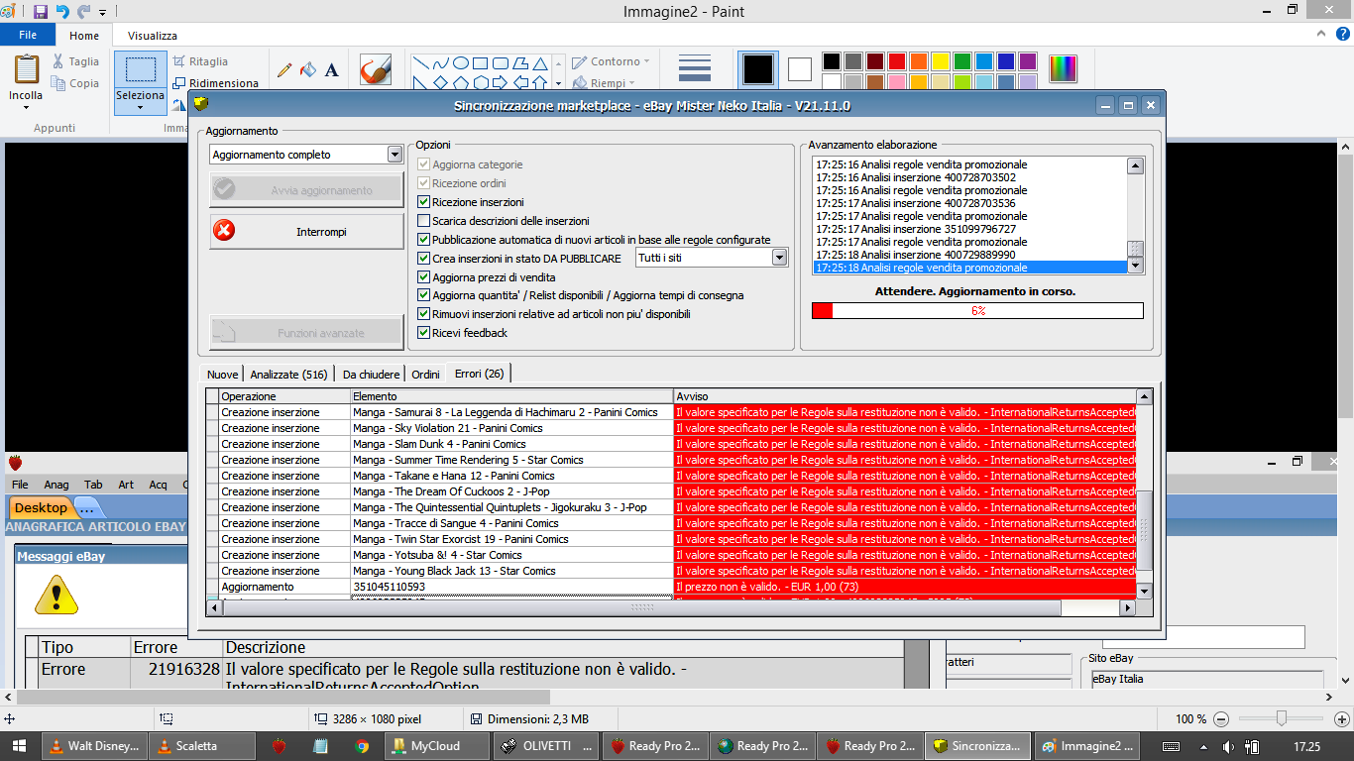This screenshot has width=1354, height=761.
Task: Pick the oval shape in Paint shapes gallery
Action: coord(462,62)
